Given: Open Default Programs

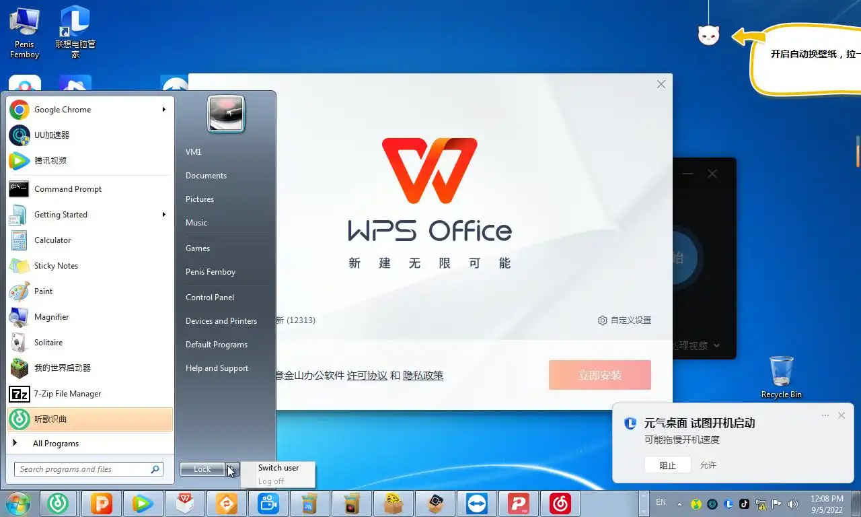Looking at the screenshot, I should [x=217, y=345].
